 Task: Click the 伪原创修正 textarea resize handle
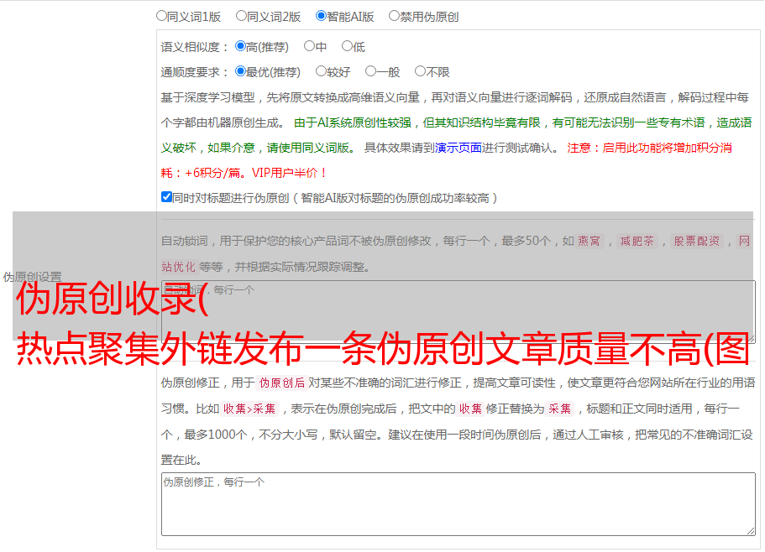pyautogui.click(x=751, y=532)
